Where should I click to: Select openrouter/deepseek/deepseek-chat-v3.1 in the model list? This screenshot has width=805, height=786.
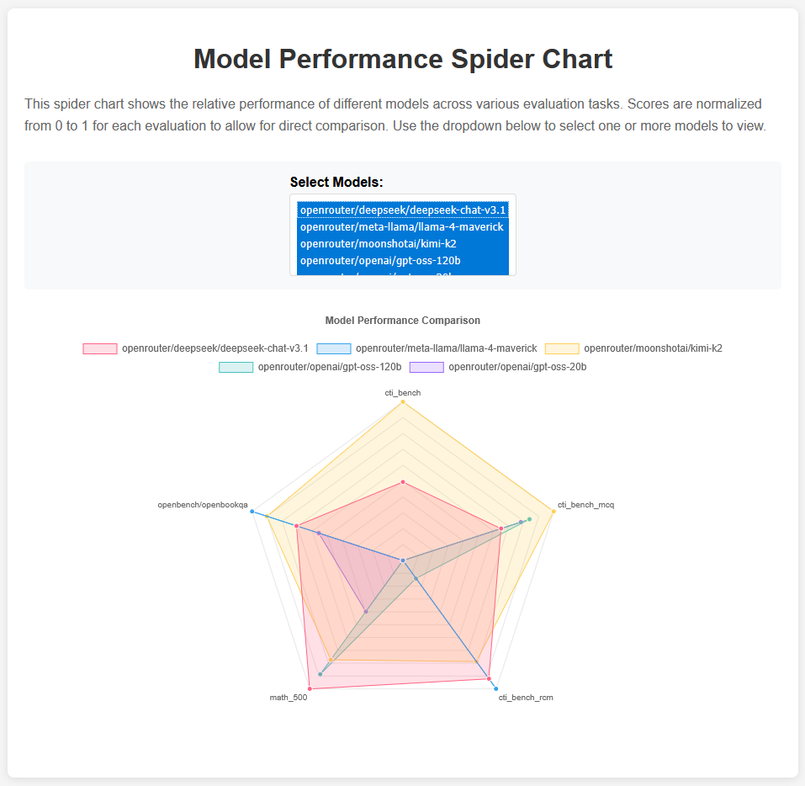pos(404,209)
